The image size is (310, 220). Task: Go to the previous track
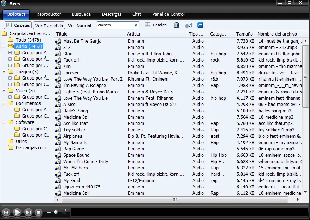6,212
